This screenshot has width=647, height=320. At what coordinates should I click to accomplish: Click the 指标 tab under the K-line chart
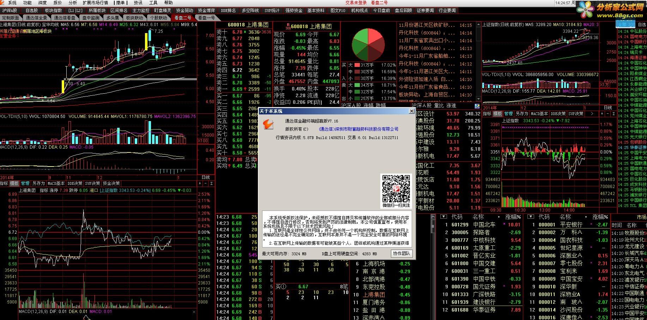(4, 183)
